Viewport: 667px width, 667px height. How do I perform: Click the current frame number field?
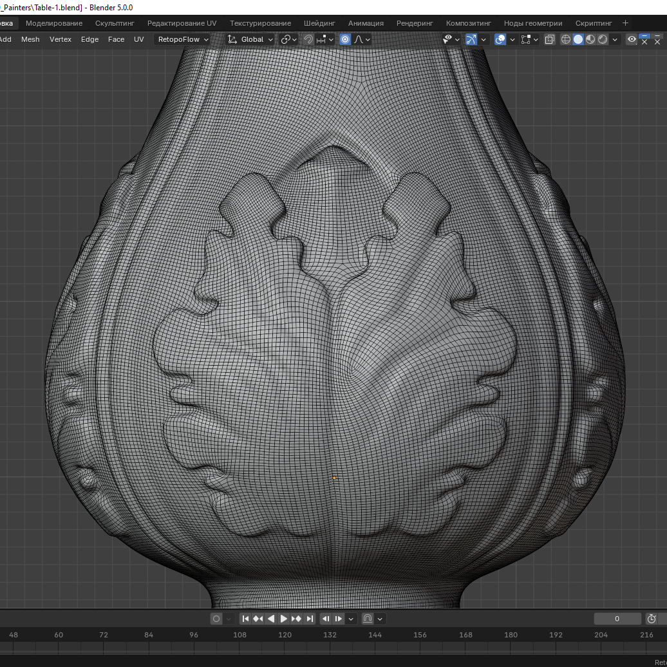click(617, 619)
